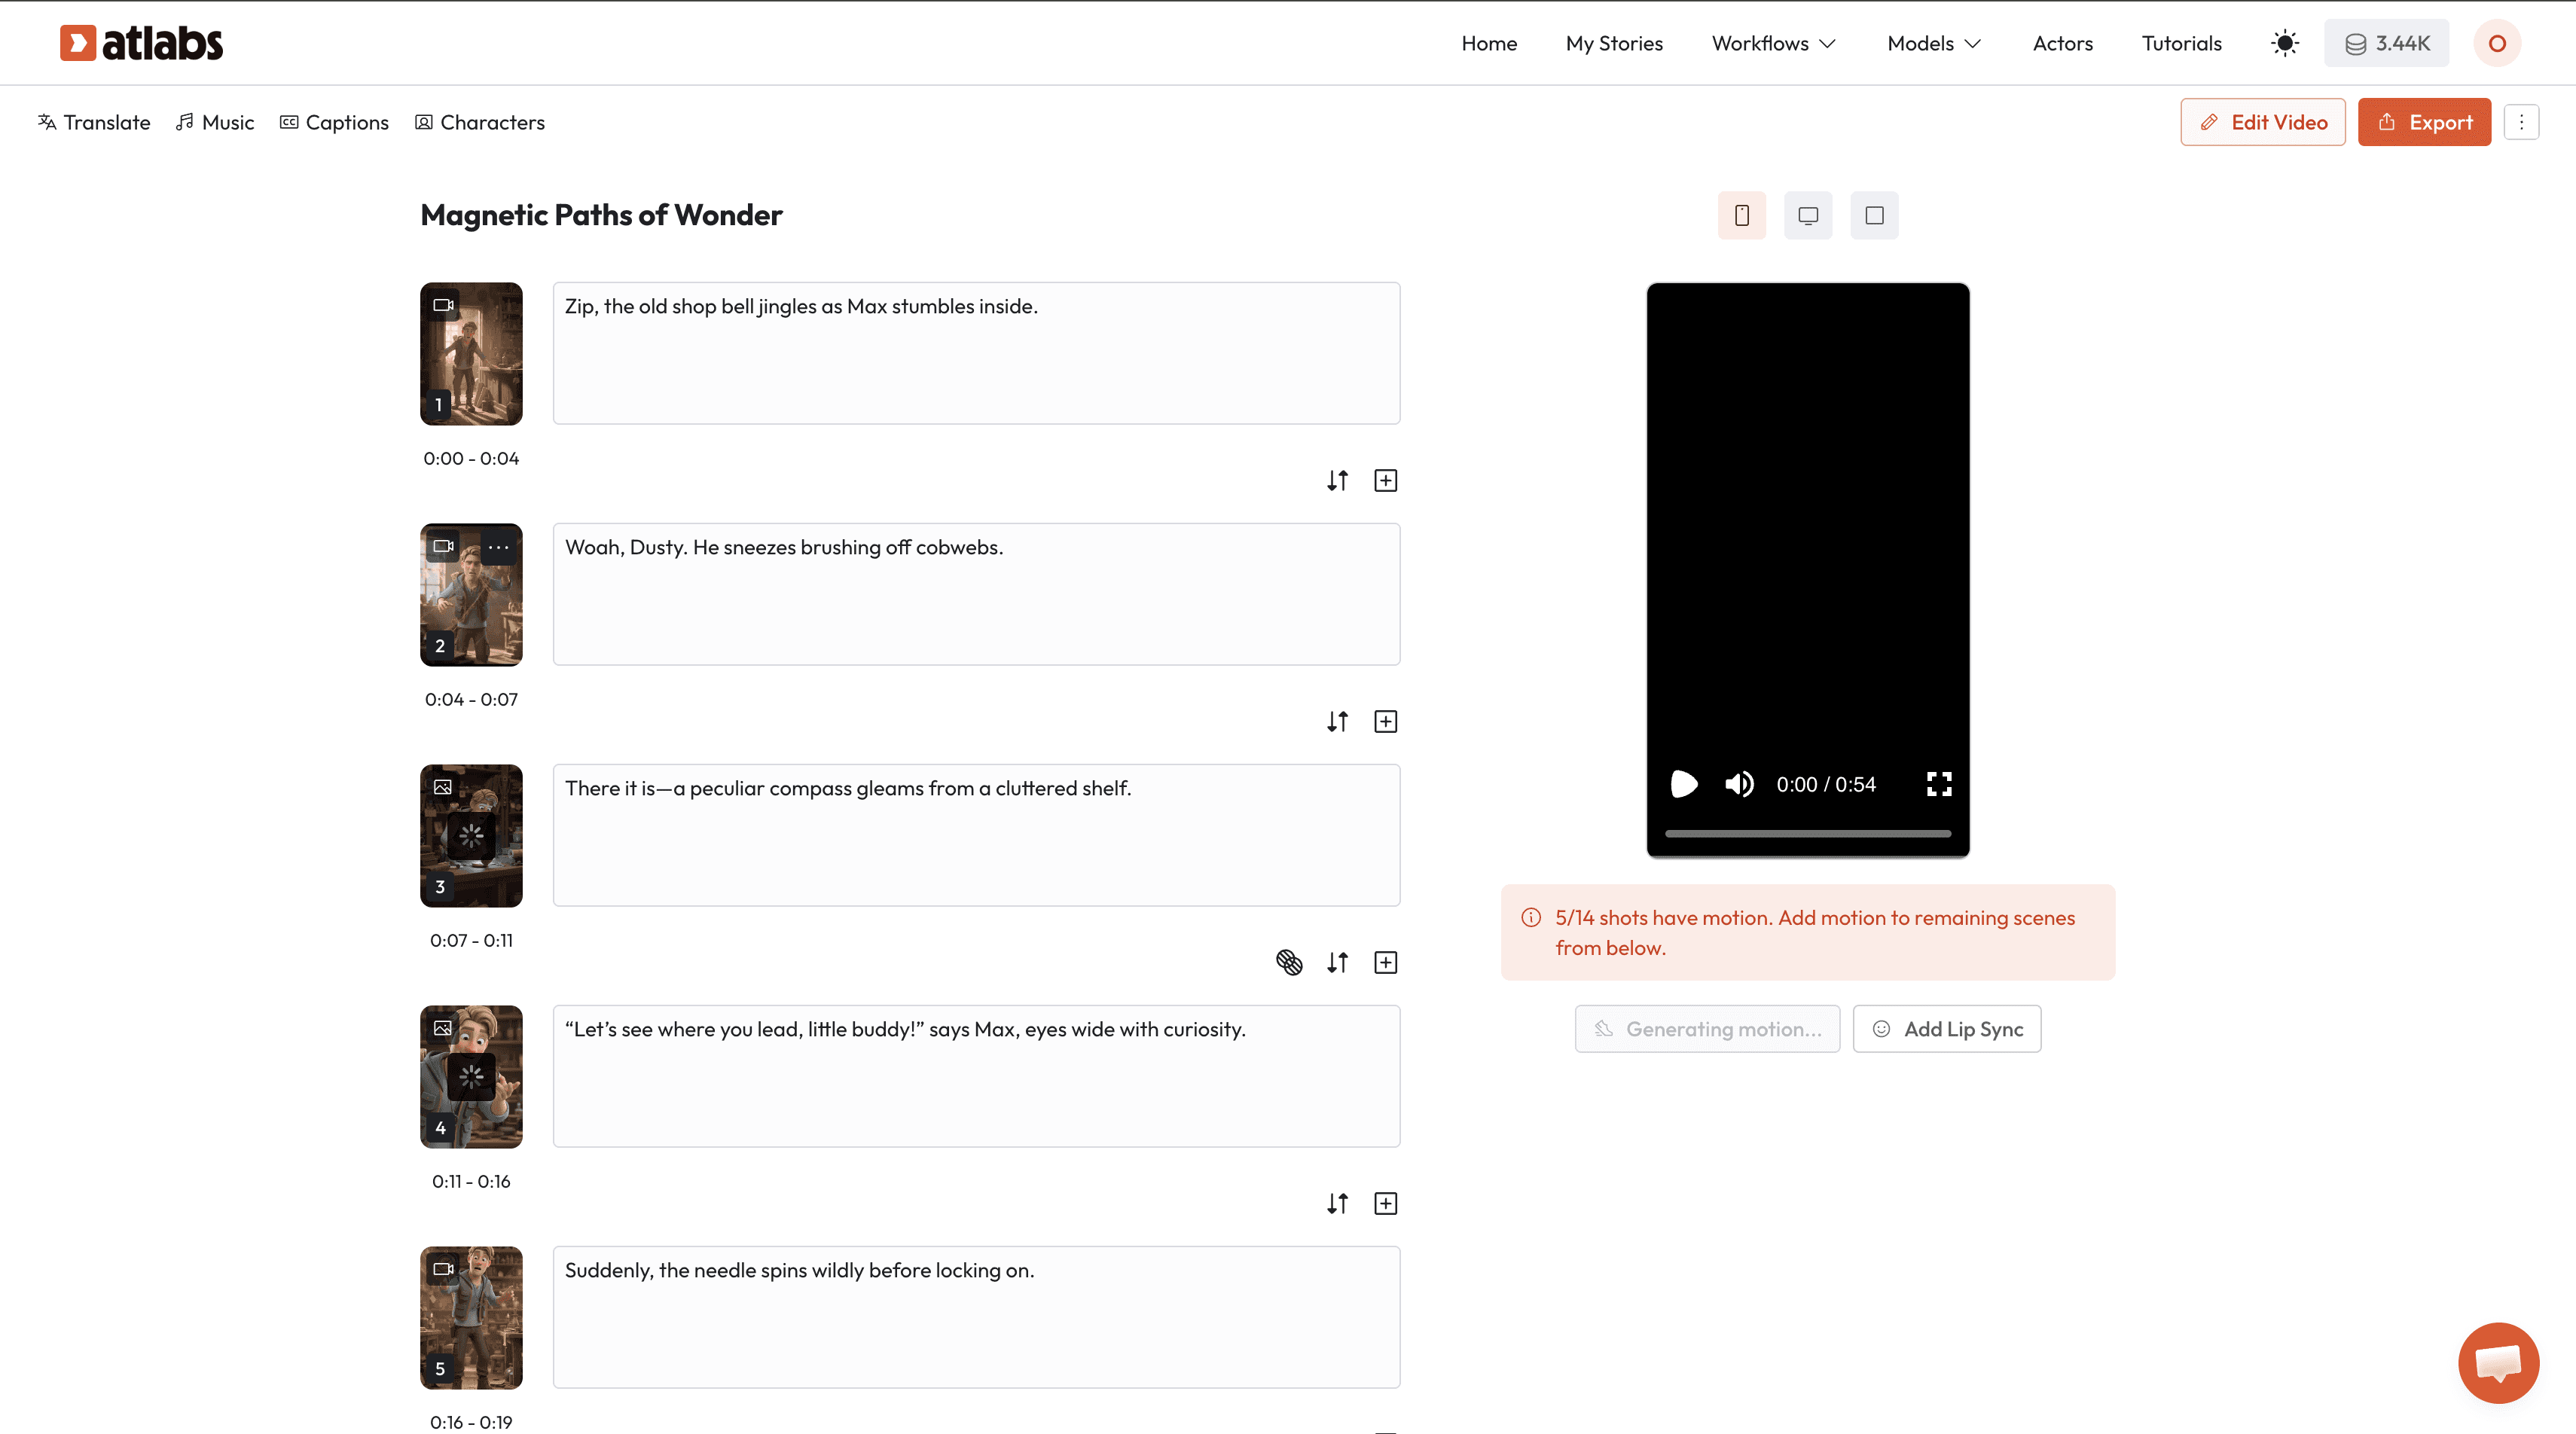Swap scene order below scene 2

pos(1337,722)
